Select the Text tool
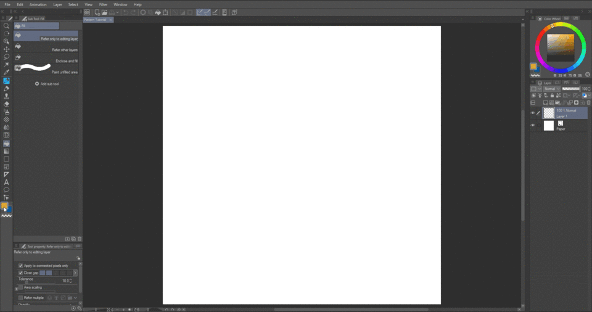Screen dimensions: 592x312 coord(6,182)
